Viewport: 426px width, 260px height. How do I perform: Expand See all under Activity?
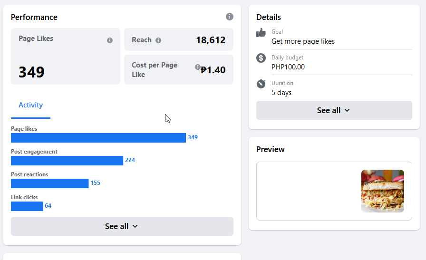[x=122, y=226]
